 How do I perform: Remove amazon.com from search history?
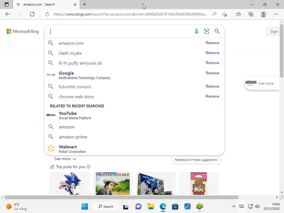point(212,43)
